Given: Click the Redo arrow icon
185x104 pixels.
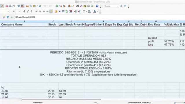Looking at the screenshot, I should (x=50, y=6).
